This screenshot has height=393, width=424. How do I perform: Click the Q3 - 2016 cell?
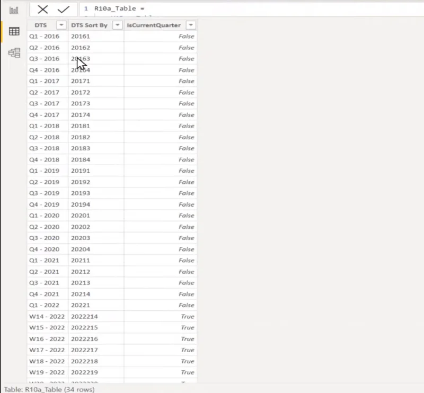[48, 59]
